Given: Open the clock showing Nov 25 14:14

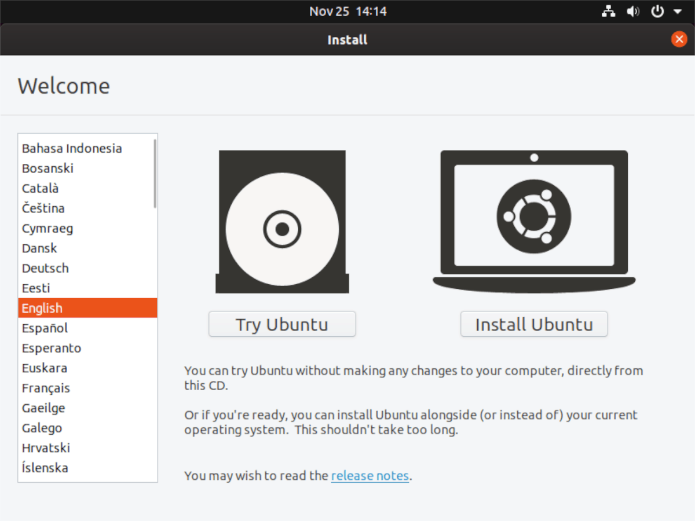Looking at the screenshot, I should click(x=348, y=11).
